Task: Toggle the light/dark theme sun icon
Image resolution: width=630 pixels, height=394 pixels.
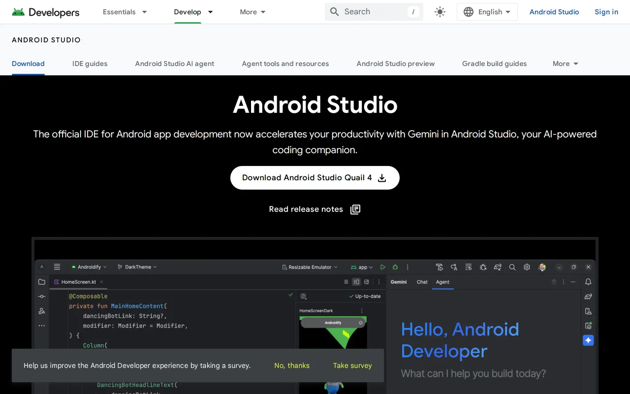Action: pos(440,12)
